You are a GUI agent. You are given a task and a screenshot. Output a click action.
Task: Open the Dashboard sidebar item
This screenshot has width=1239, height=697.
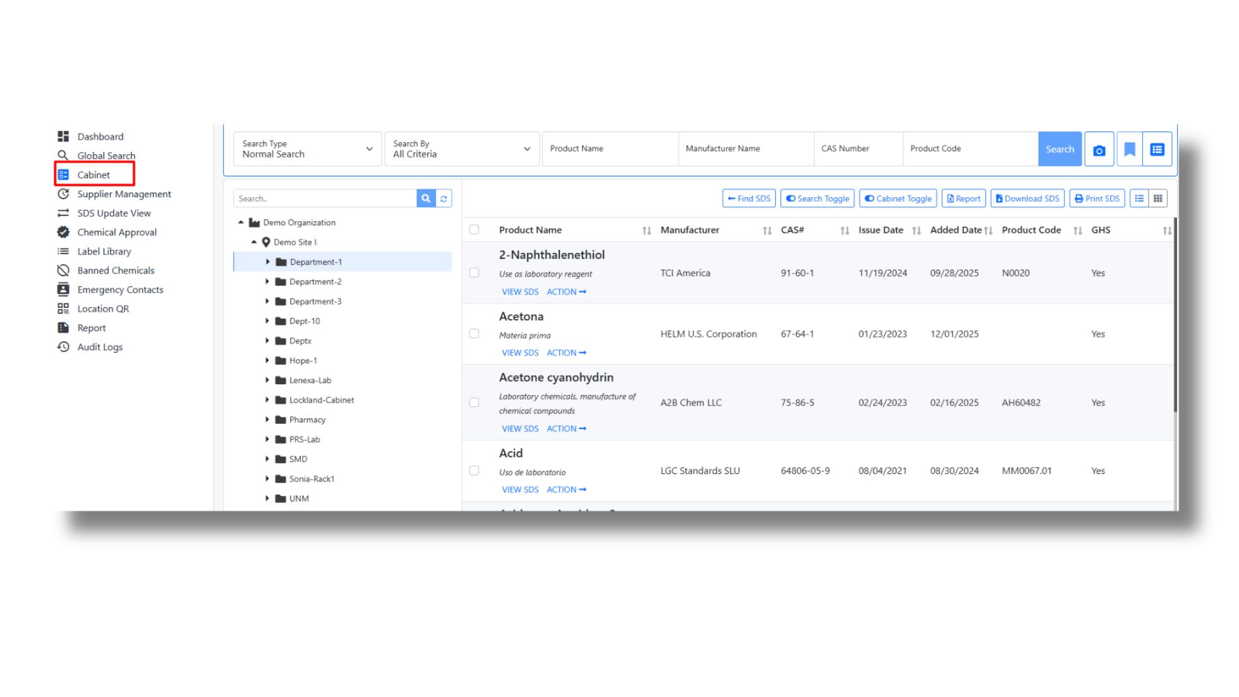coord(90,136)
